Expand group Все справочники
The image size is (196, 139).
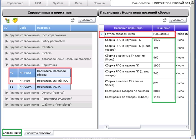click(x=7, y=35)
